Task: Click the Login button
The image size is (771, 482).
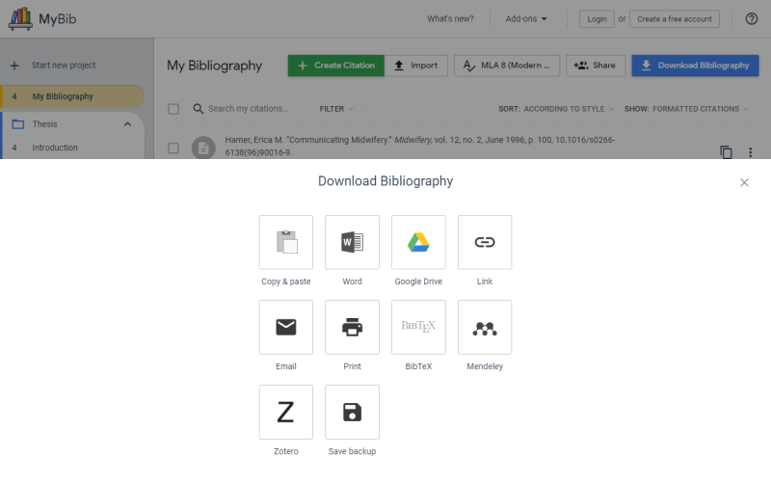Action: (597, 18)
